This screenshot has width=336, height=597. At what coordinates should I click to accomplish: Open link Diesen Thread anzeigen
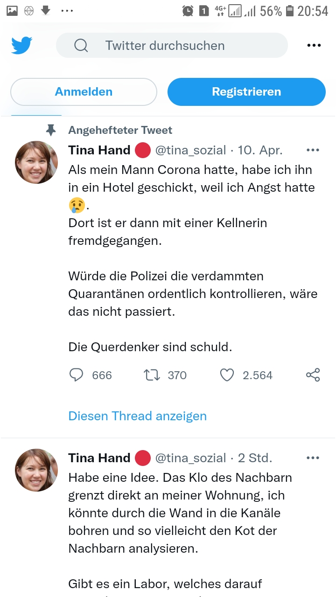(x=137, y=416)
